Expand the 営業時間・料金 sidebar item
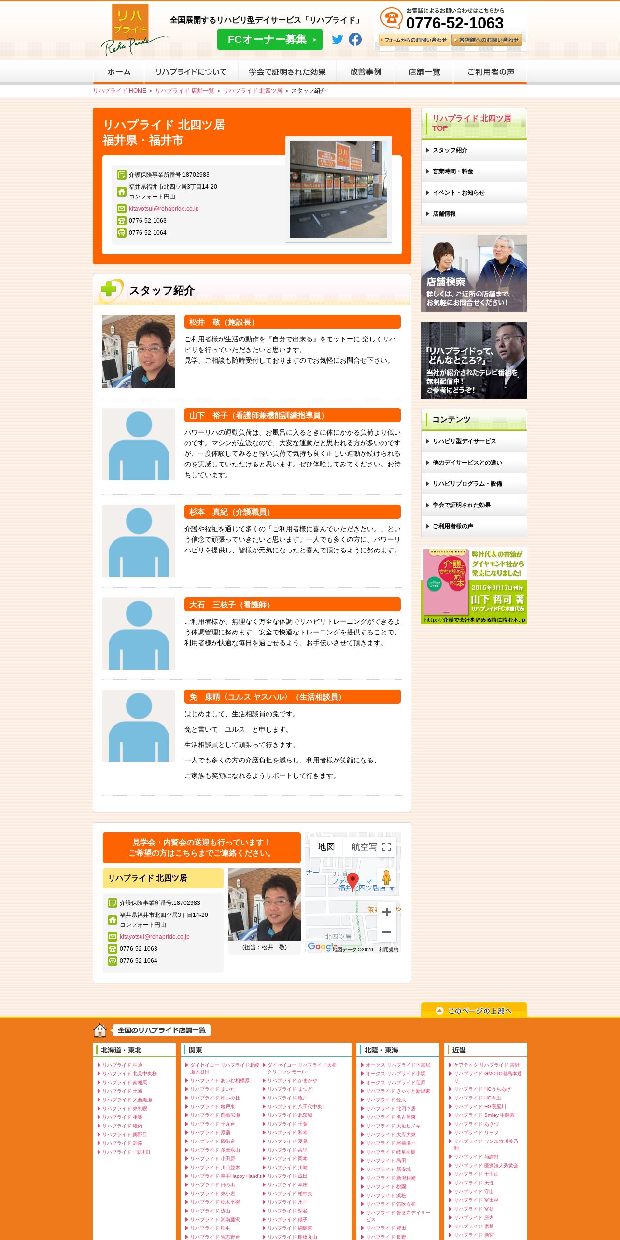Image resolution: width=620 pixels, height=1240 pixels. click(474, 171)
